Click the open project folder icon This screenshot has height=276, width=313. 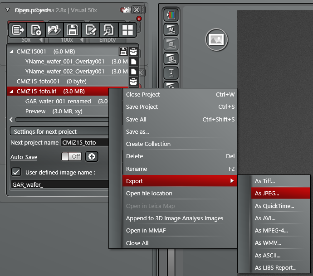coord(54,30)
